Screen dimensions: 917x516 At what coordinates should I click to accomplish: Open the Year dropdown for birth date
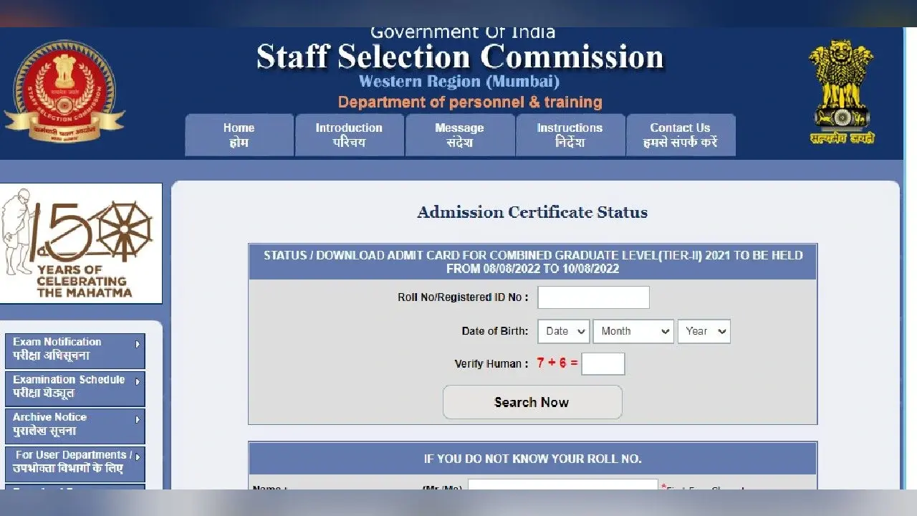(704, 331)
